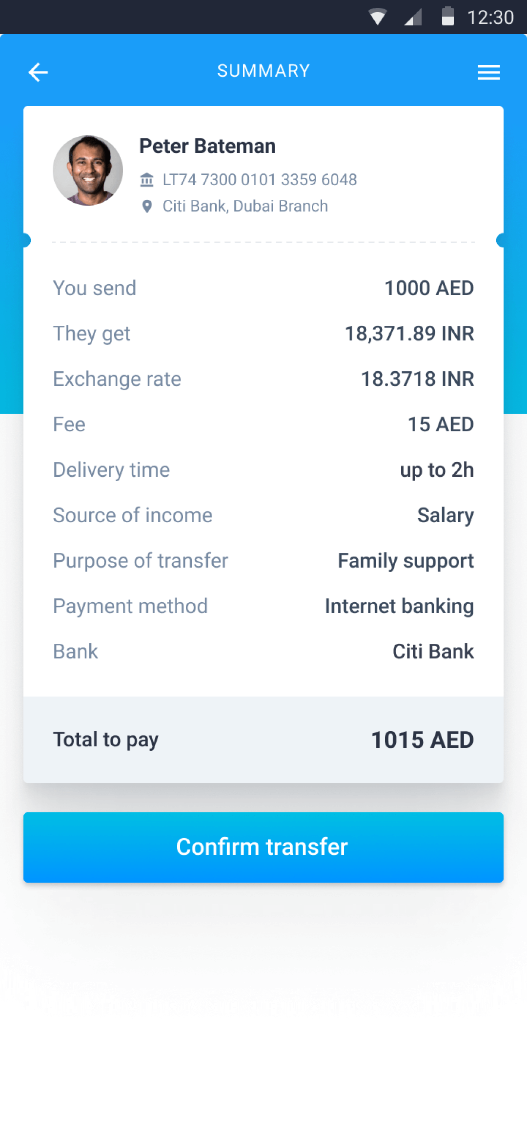
Task: Tap the 1015 AED total amount
Action: coord(422,740)
